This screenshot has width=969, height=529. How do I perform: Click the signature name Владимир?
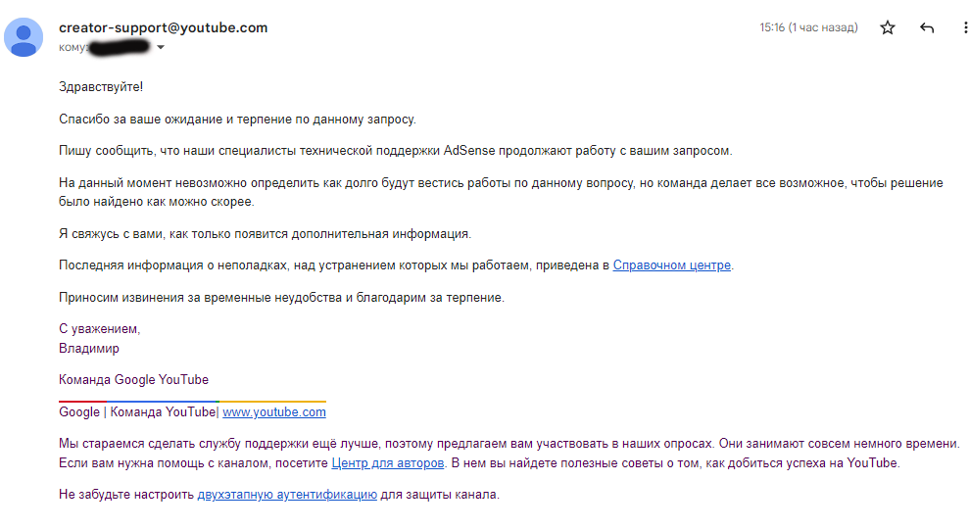pyautogui.click(x=89, y=348)
